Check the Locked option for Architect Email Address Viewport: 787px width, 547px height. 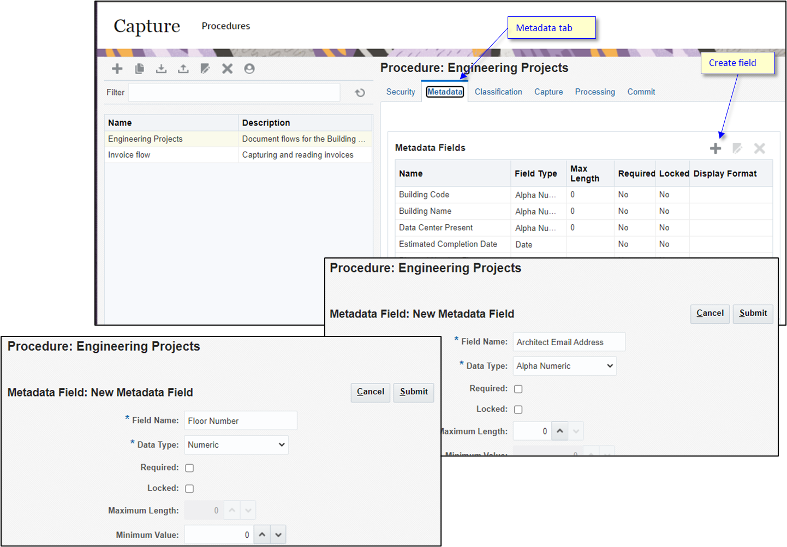pyautogui.click(x=518, y=409)
